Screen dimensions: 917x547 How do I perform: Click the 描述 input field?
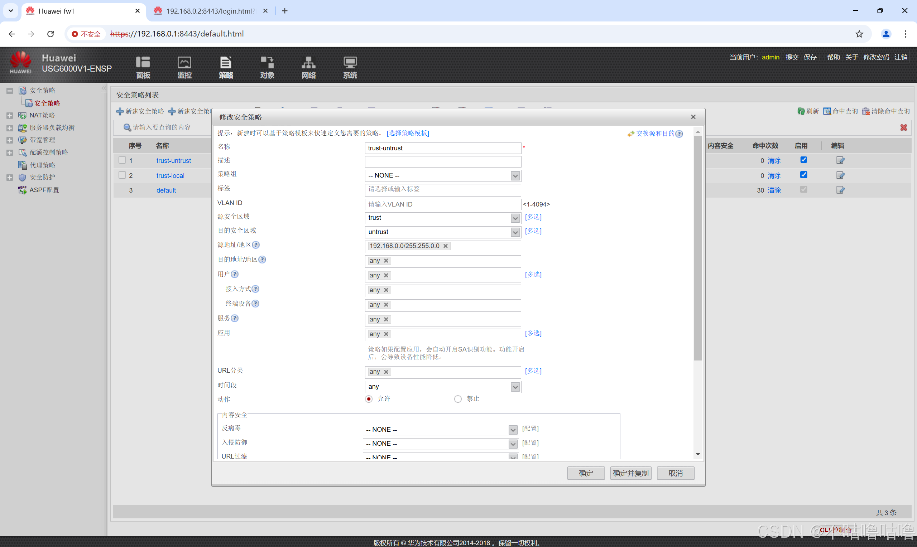[442, 162]
